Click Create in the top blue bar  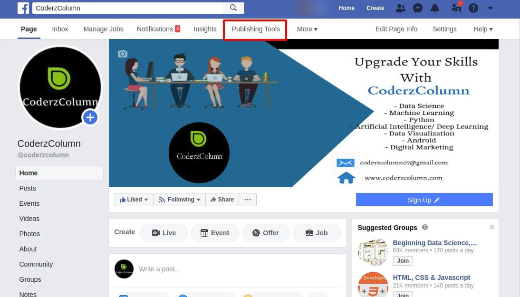pyautogui.click(x=375, y=8)
